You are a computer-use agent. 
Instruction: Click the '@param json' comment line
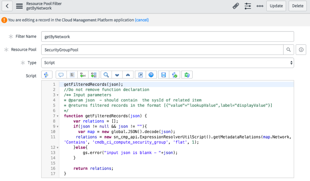point(133,100)
